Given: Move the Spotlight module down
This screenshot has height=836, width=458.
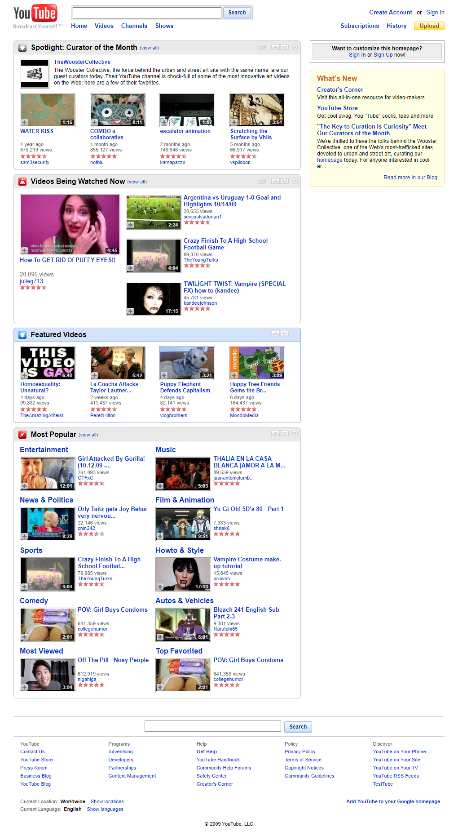Looking at the screenshot, I should [x=284, y=47].
